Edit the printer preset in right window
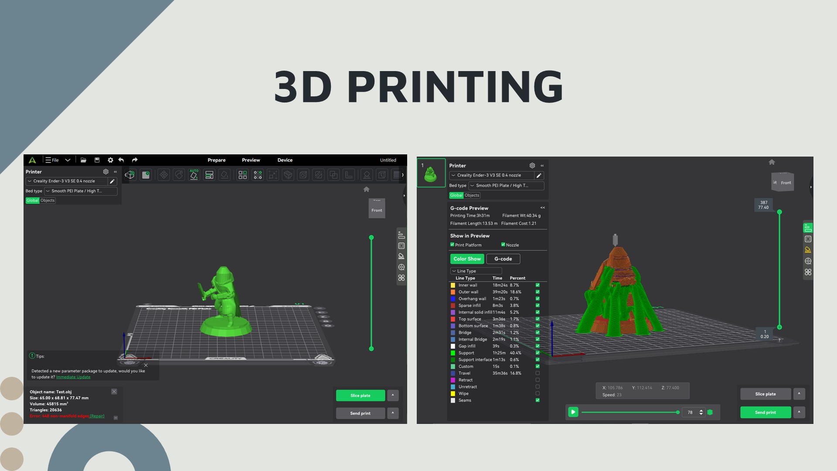 coord(539,175)
